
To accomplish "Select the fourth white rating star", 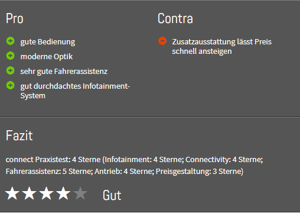I will [x=63, y=193].
